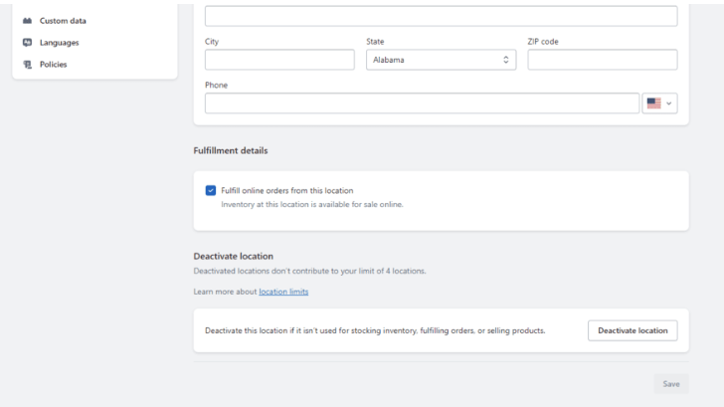The width and height of the screenshot is (724, 407).
Task: Click the US flag icon beside Phone
Action: 653,103
